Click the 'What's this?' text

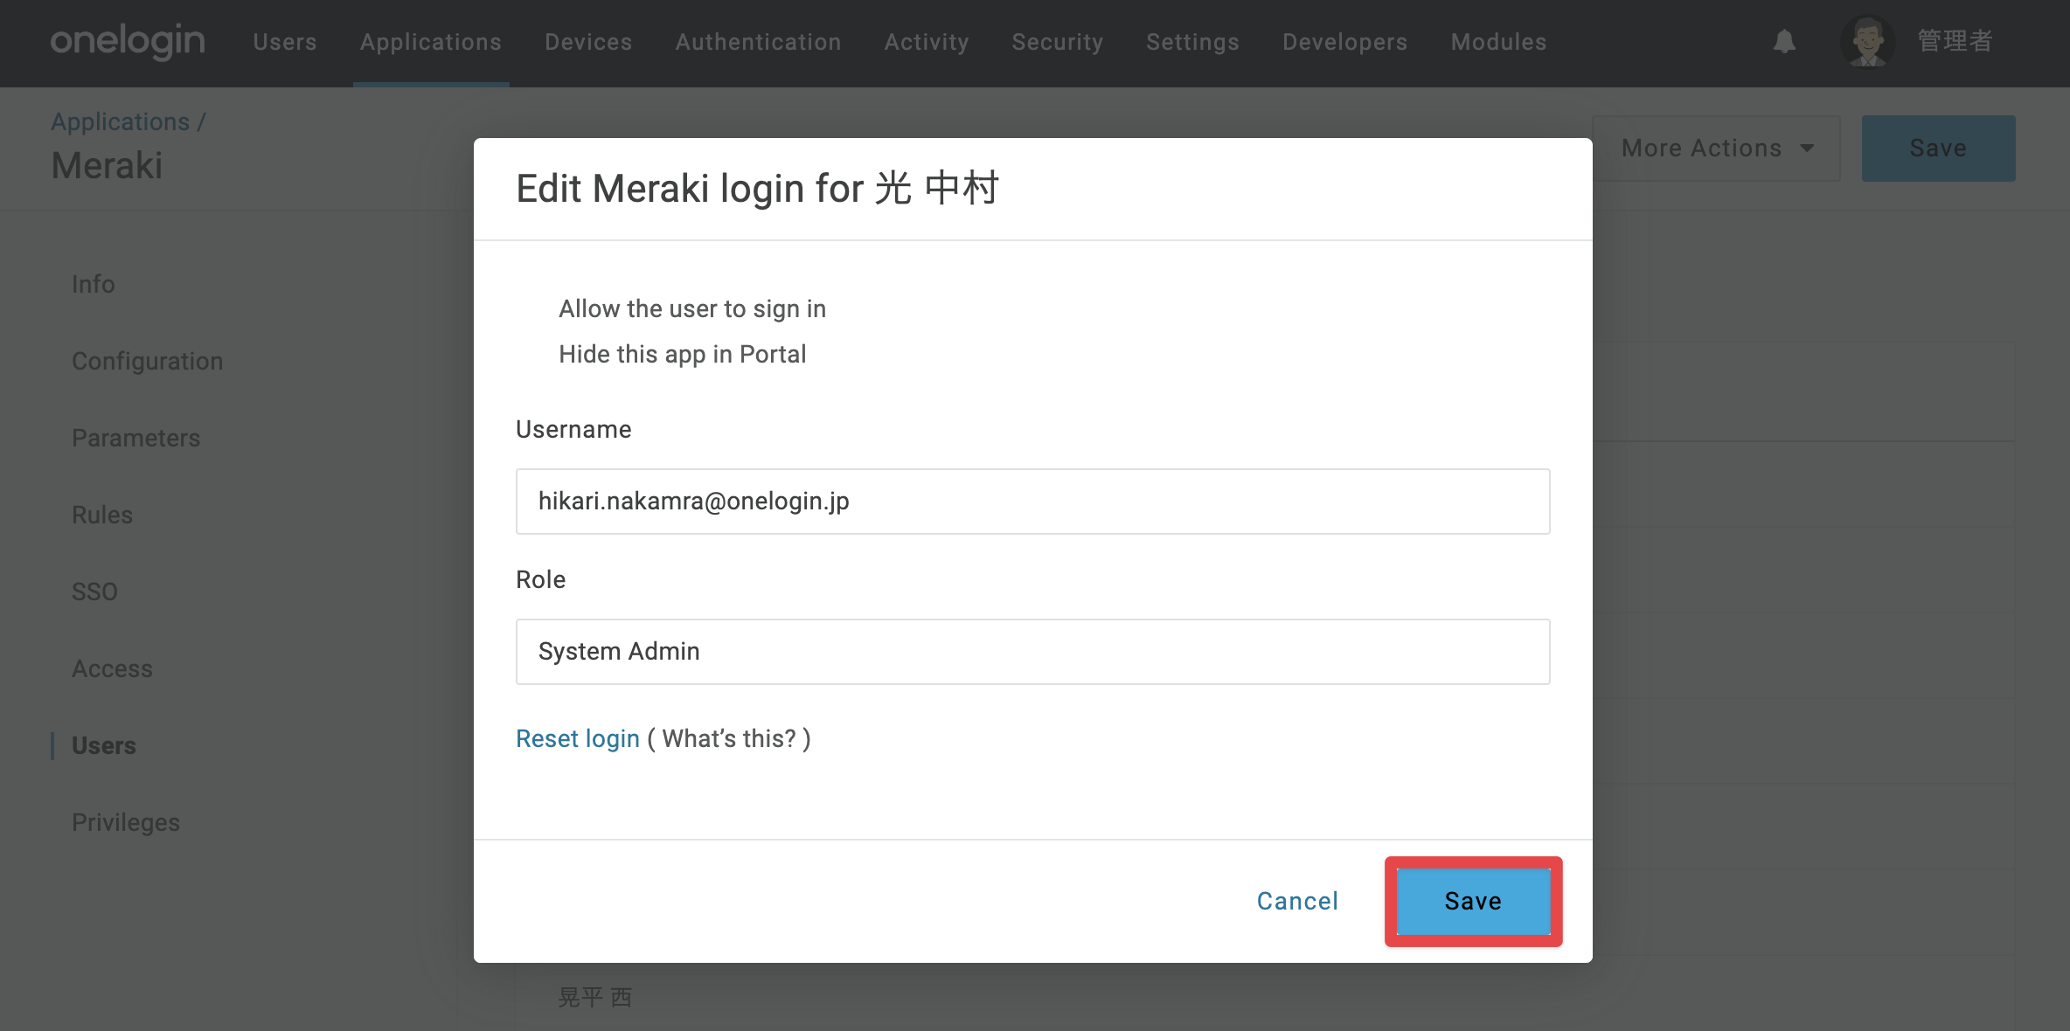[729, 738]
